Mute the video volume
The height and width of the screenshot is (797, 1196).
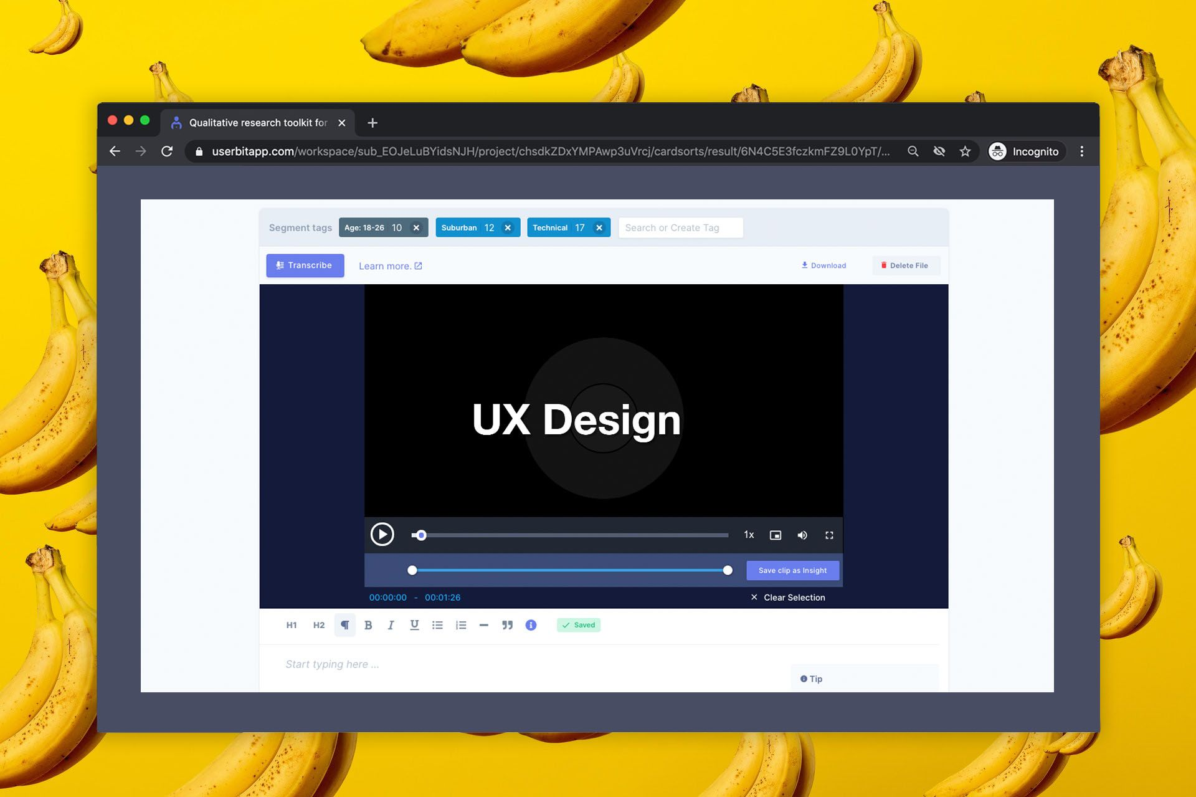point(802,535)
